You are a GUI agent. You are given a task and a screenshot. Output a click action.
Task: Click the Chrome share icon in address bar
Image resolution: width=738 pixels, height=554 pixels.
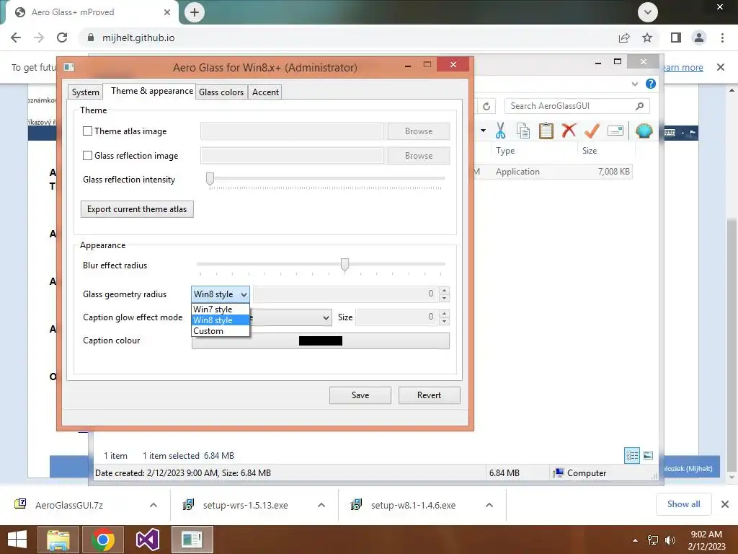(624, 38)
